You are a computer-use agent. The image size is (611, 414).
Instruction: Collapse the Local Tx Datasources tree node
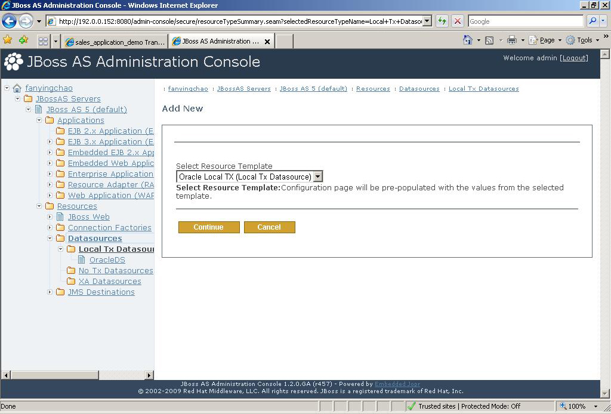point(60,249)
